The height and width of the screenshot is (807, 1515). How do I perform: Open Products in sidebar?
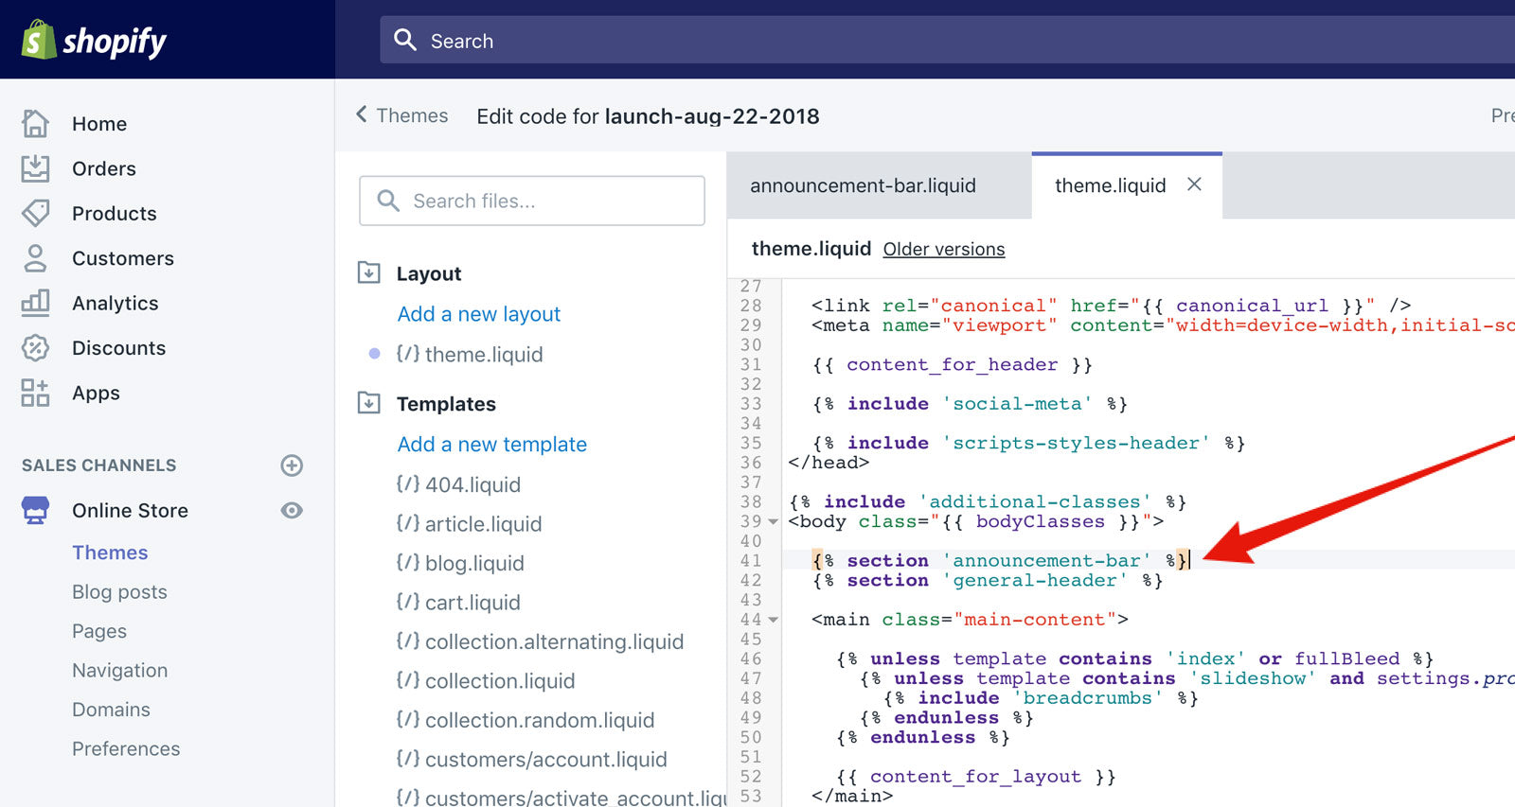(115, 214)
